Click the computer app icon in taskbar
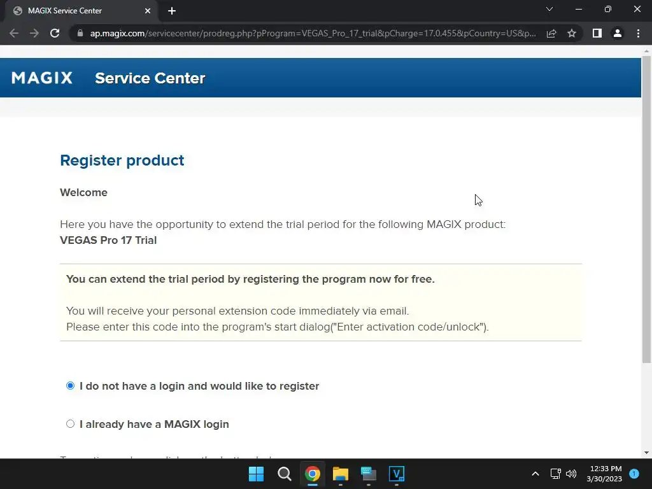This screenshot has width=652, height=489. [x=369, y=474]
